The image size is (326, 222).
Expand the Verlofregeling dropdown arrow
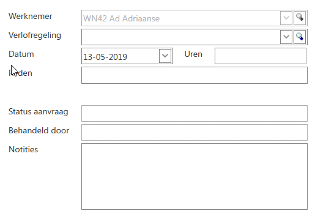[286, 37]
